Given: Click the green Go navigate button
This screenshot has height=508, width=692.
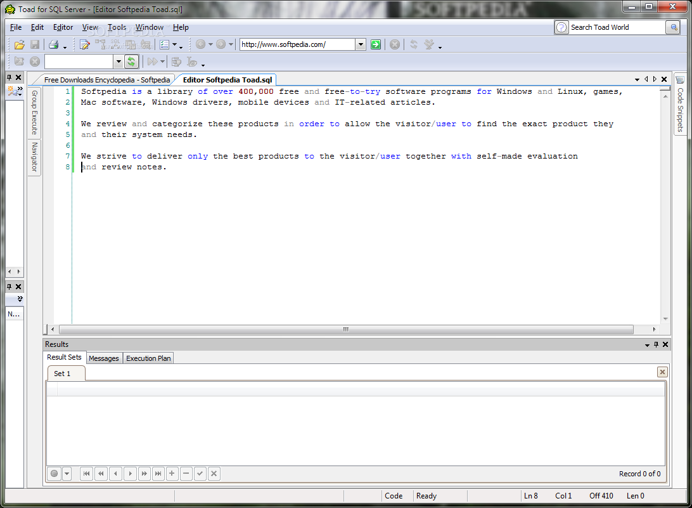Looking at the screenshot, I should pos(376,44).
